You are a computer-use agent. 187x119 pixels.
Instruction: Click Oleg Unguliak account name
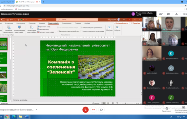point(112,20)
